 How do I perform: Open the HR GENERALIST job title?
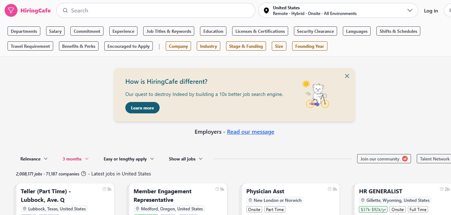[x=381, y=191]
